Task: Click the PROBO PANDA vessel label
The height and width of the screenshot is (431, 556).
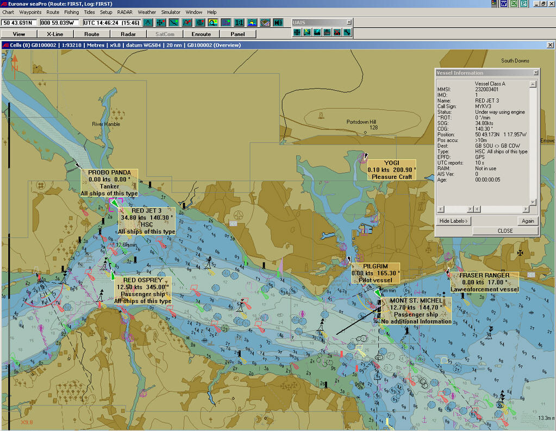Action: tap(109, 183)
